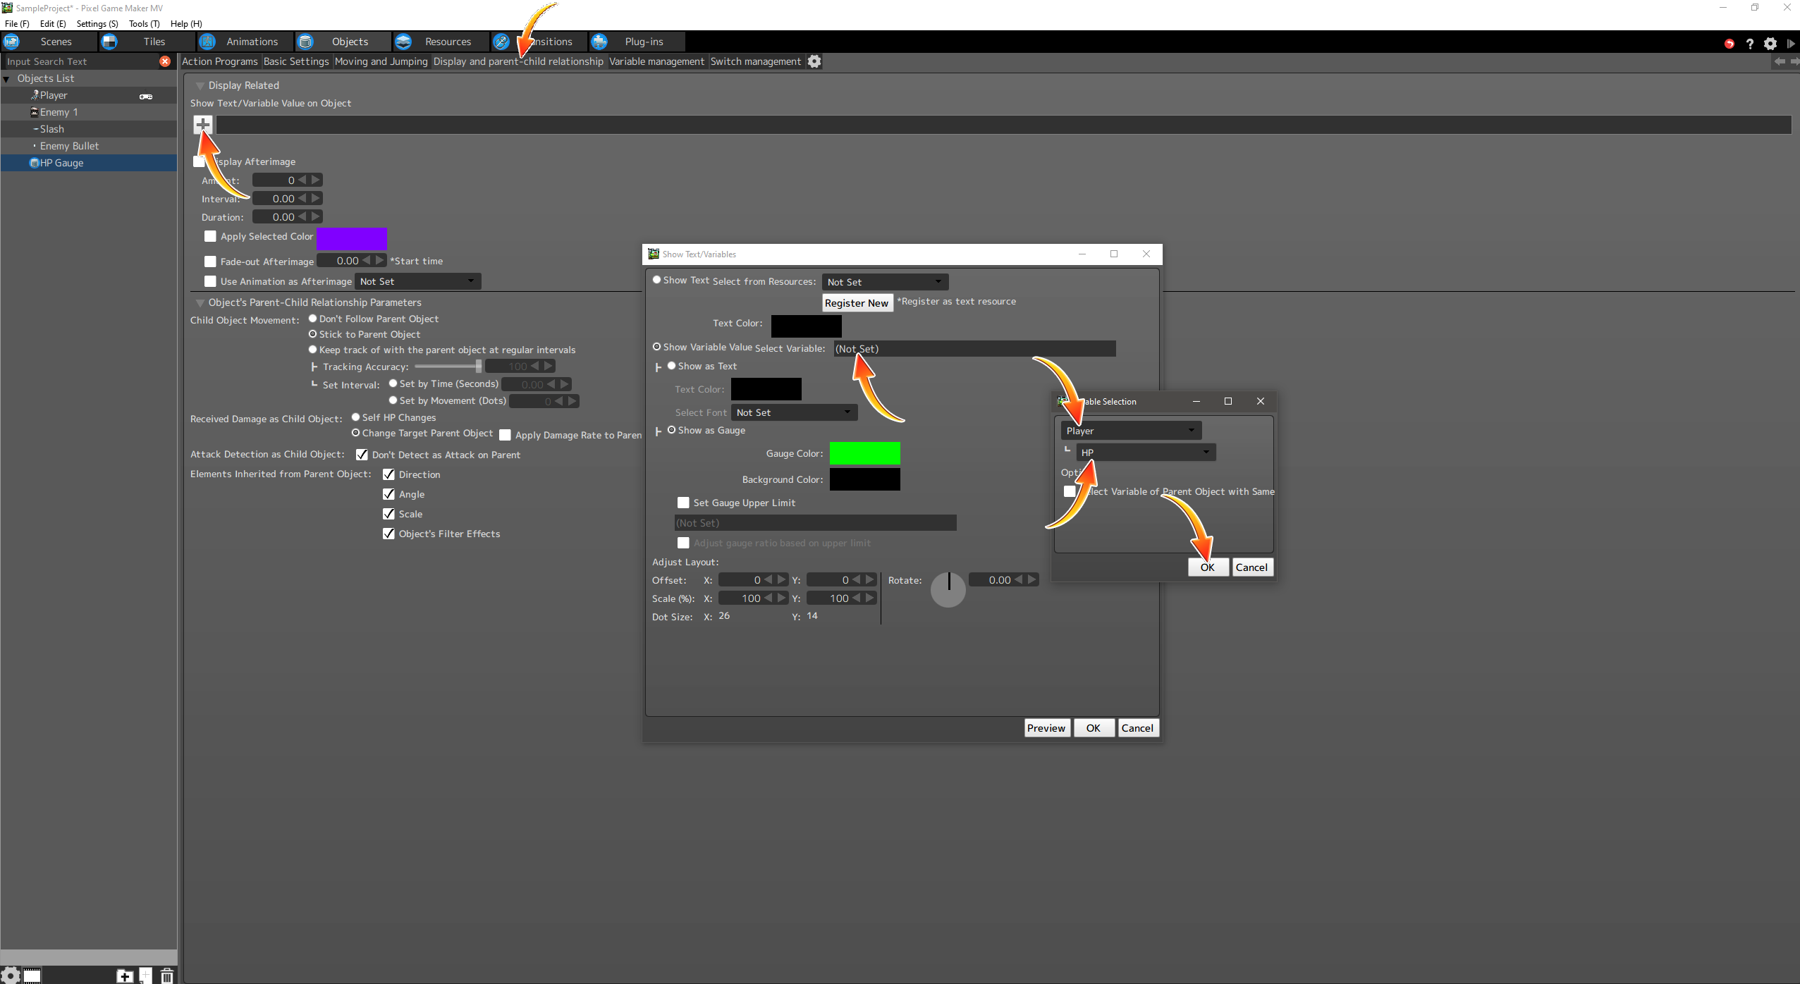Click the trash icon to delete the object

[167, 976]
